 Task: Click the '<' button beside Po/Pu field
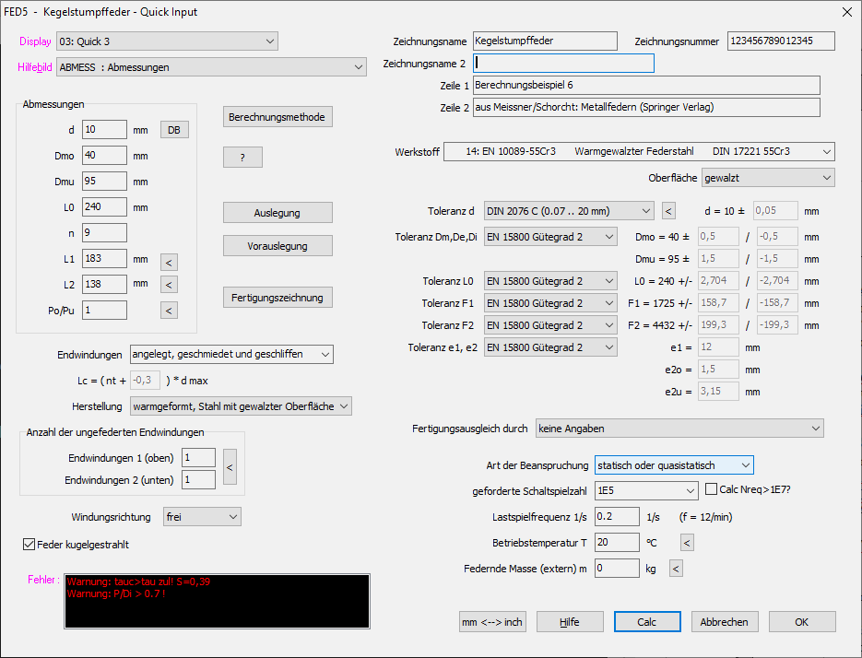[x=169, y=311]
